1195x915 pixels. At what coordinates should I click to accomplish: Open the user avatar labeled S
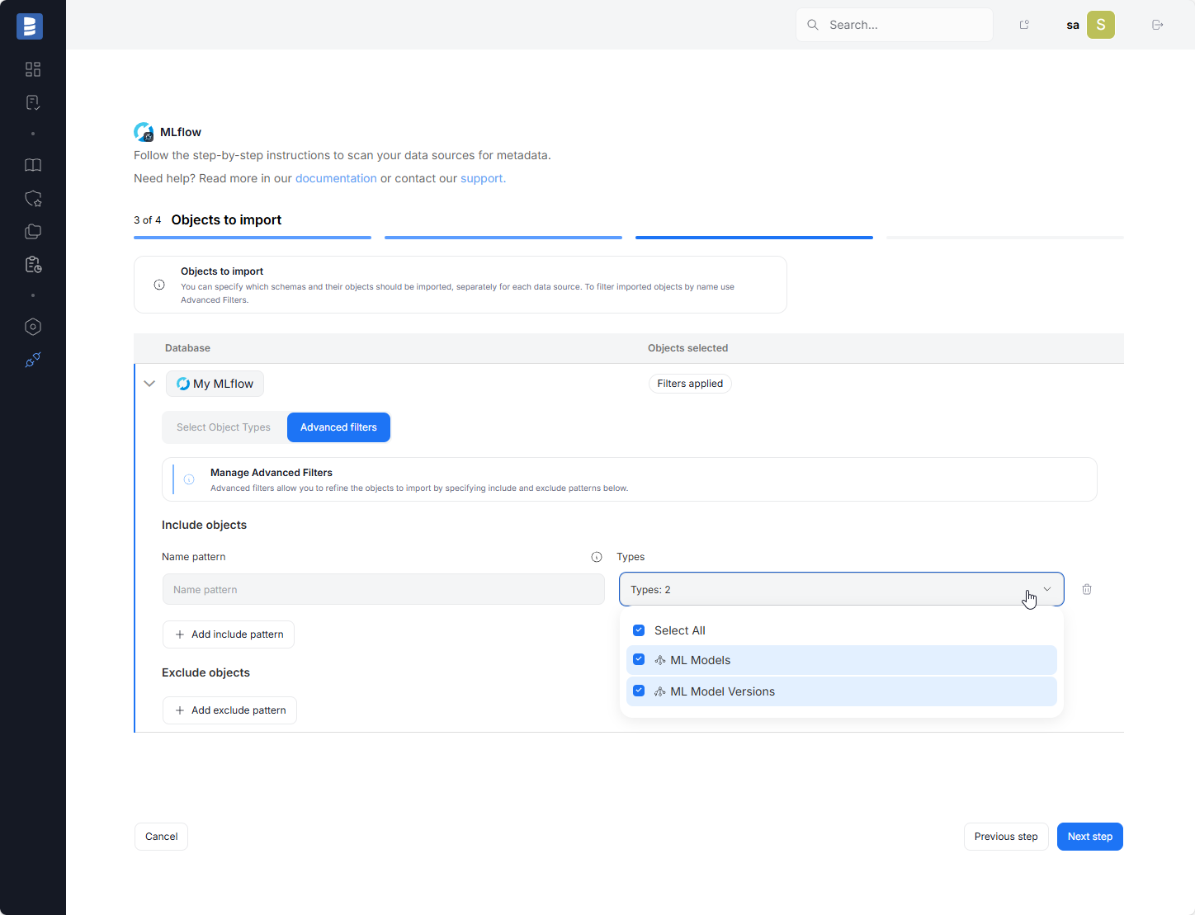1100,25
